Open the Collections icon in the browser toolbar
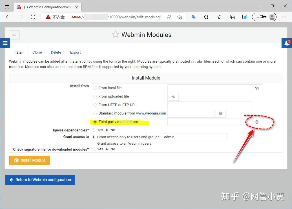This screenshot has height=209, width=292. pos(232,17)
